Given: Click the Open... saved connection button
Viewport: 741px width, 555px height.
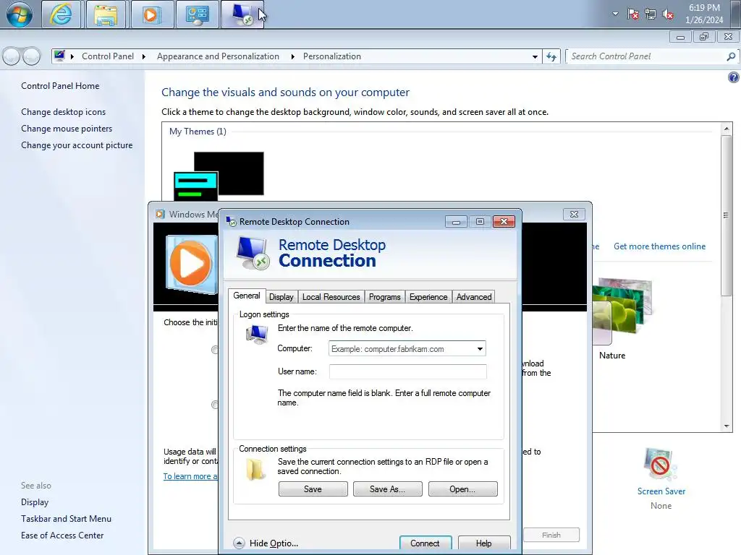Looking at the screenshot, I should coord(462,489).
